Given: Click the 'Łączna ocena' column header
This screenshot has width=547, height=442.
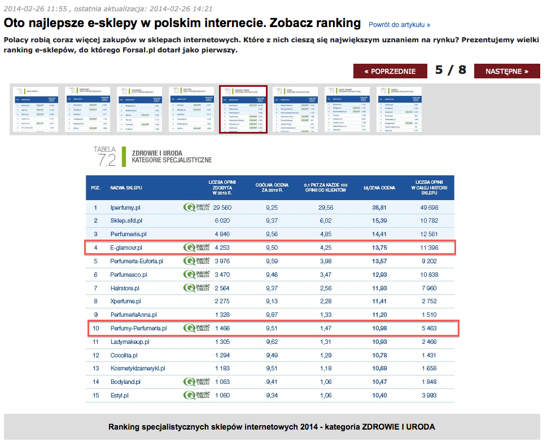Looking at the screenshot, I should (379, 187).
